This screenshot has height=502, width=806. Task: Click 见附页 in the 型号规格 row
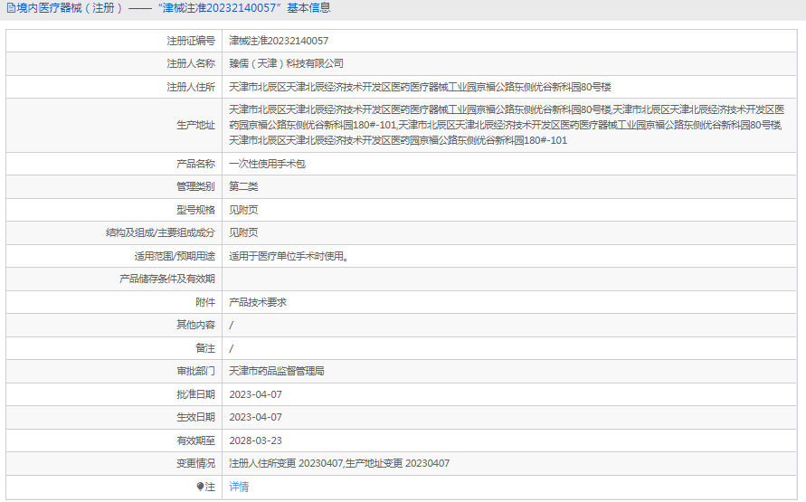click(243, 210)
